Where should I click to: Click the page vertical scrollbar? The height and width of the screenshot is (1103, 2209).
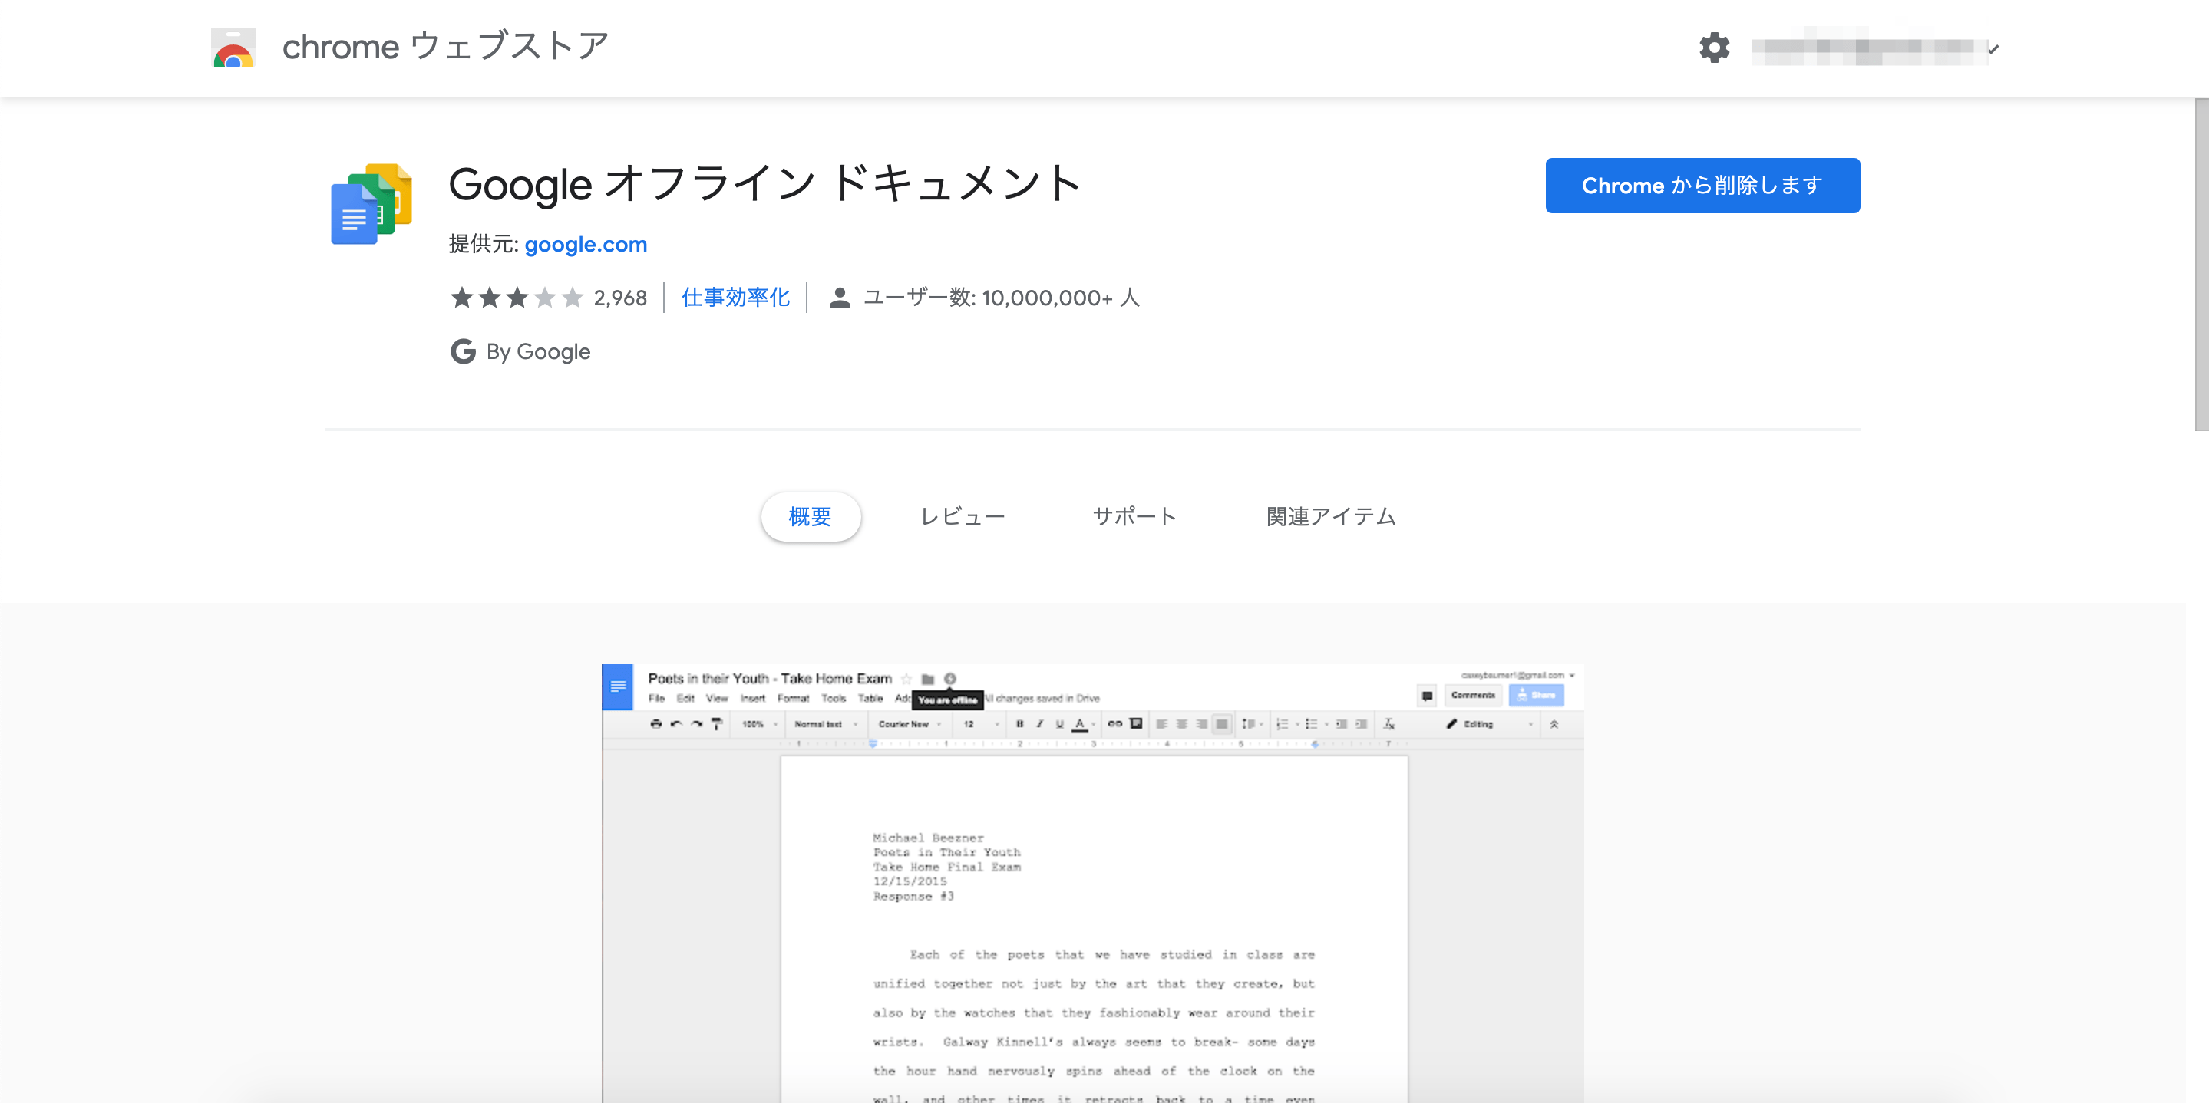(2201, 265)
